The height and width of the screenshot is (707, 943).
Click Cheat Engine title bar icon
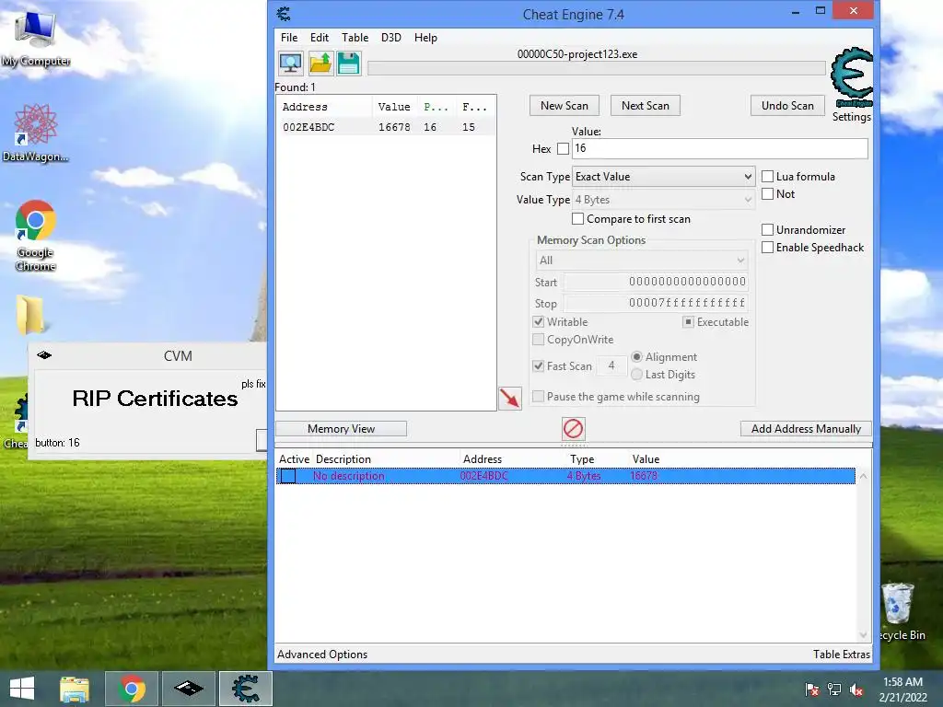pyautogui.click(x=284, y=13)
